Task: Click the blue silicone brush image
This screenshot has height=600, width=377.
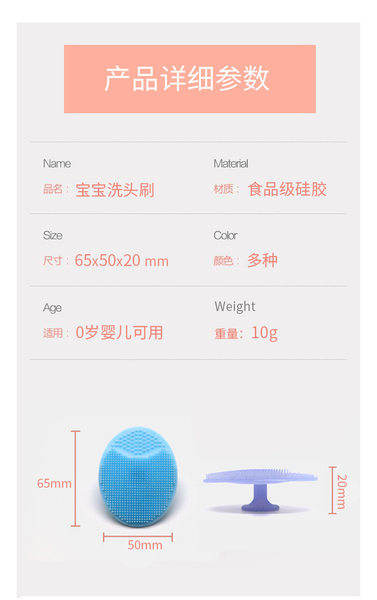Action: (x=137, y=478)
